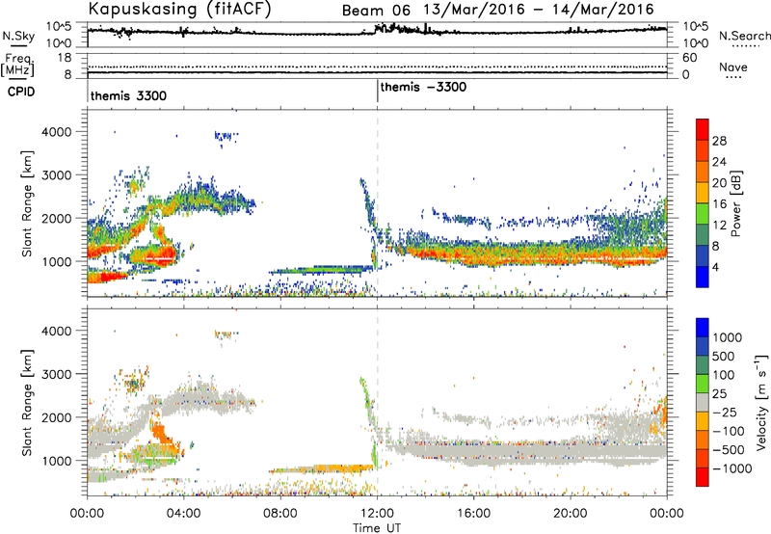Click the 'themis -3300' CPID label
The height and width of the screenshot is (534, 771).
click(423, 87)
